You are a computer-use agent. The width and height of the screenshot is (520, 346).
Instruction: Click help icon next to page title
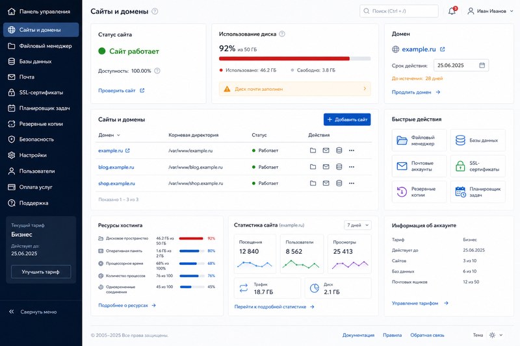point(155,11)
